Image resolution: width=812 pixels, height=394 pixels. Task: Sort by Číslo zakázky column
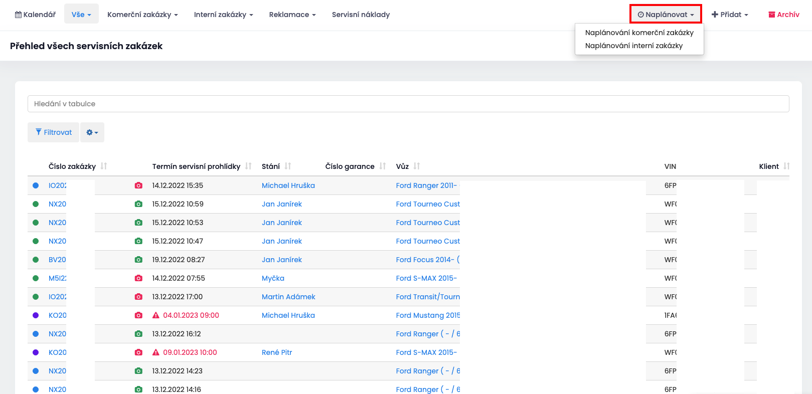point(78,166)
